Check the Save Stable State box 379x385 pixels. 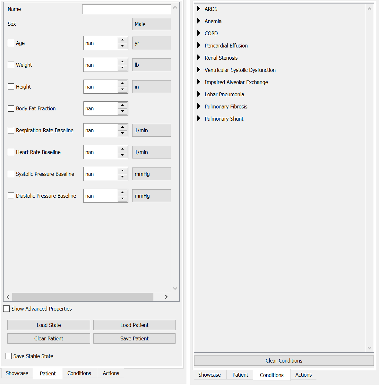click(x=8, y=356)
